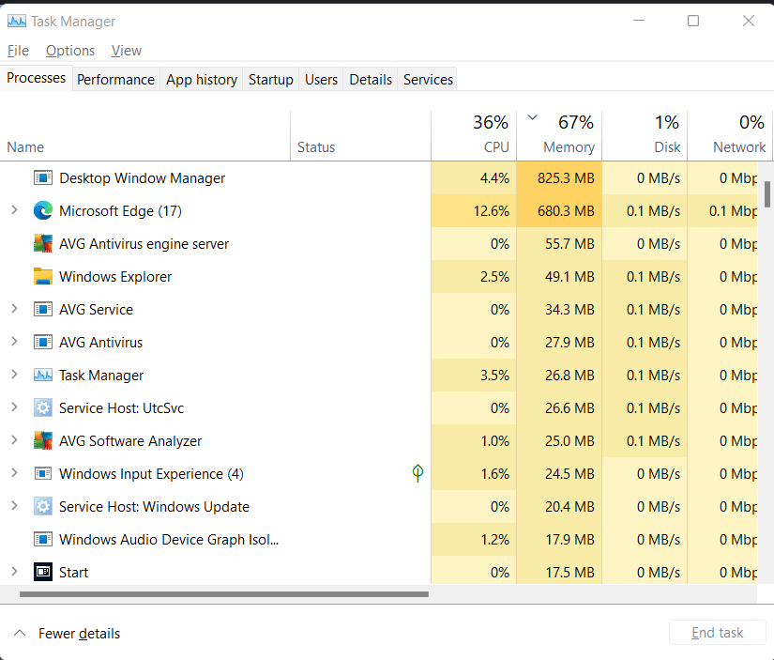This screenshot has width=774, height=660.
Task: Click the green leaf efficiency mode icon
Action: click(417, 473)
